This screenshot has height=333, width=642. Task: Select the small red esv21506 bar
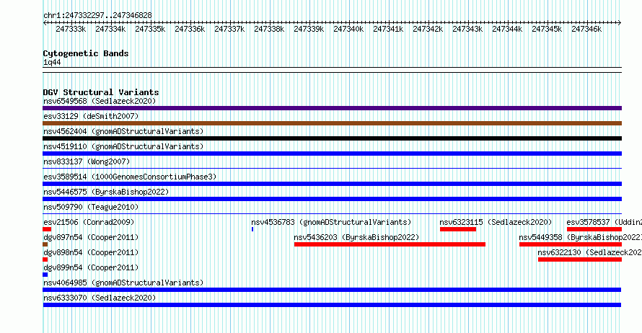point(47,229)
